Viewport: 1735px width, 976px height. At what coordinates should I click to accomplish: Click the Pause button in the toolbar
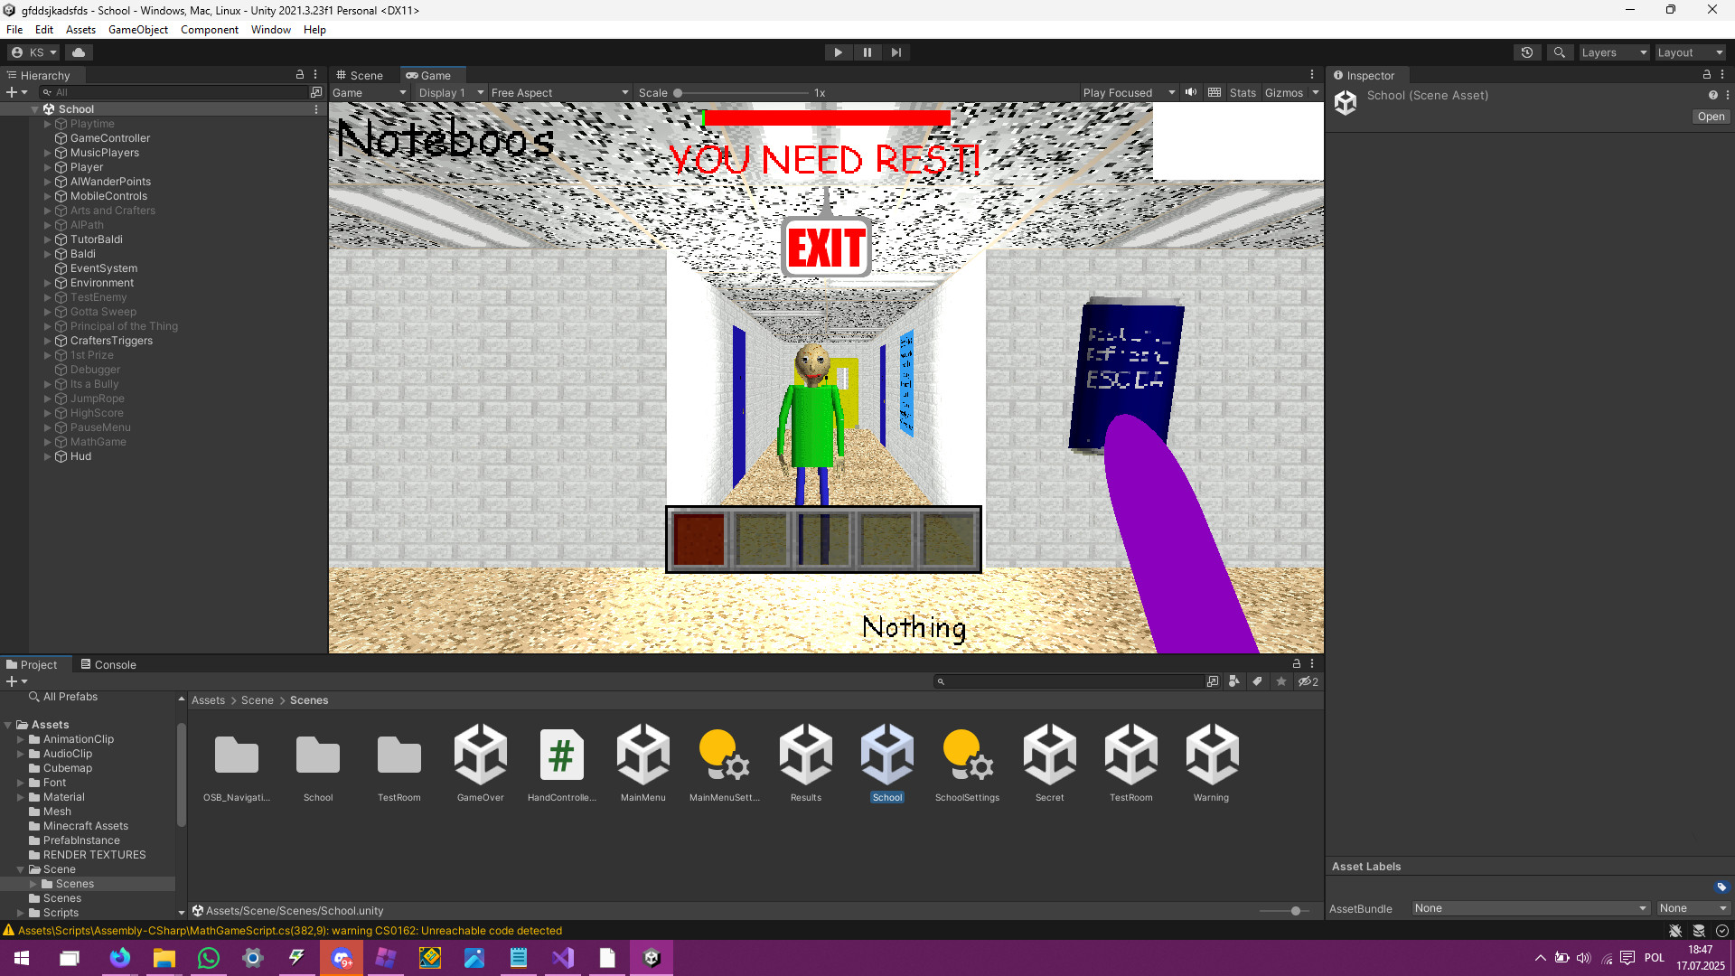point(867,52)
